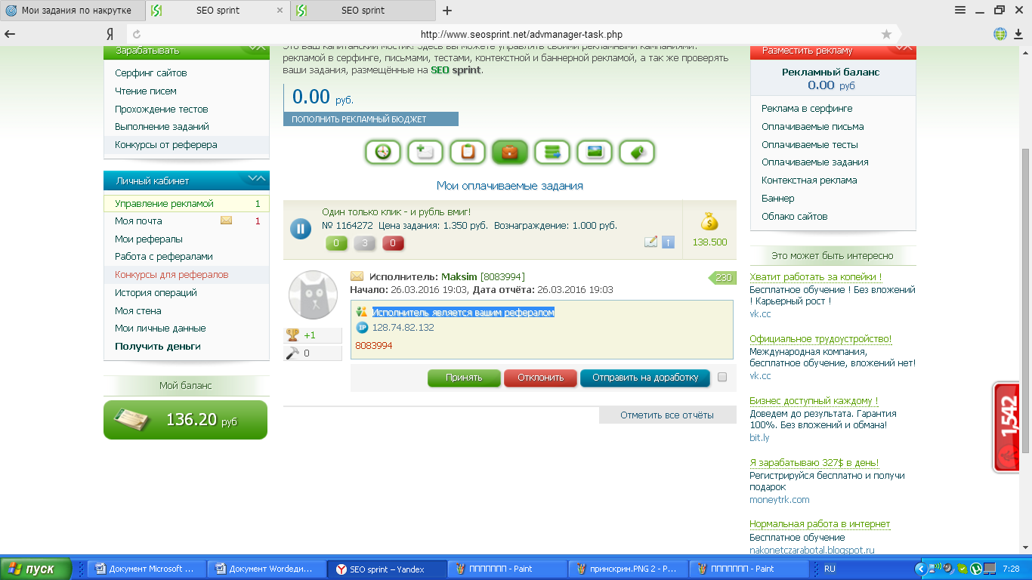The image size is (1032, 580).
Task: Click the trophy rating icon
Action: click(292, 335)
